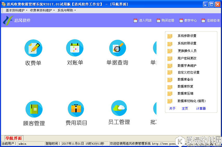
Task: Click the 对账单 label
Action: (x=75, y=63)
